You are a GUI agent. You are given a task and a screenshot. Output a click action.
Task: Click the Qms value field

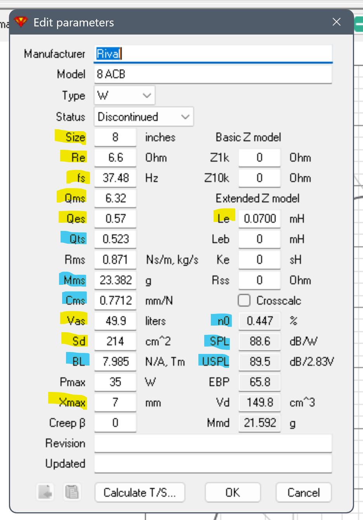click(115, 198)
